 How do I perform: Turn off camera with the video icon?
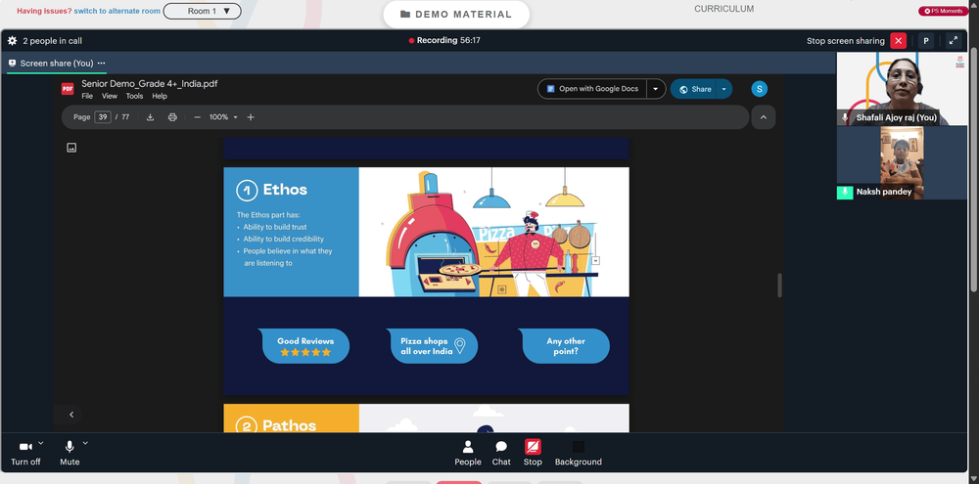coord(25,447)
